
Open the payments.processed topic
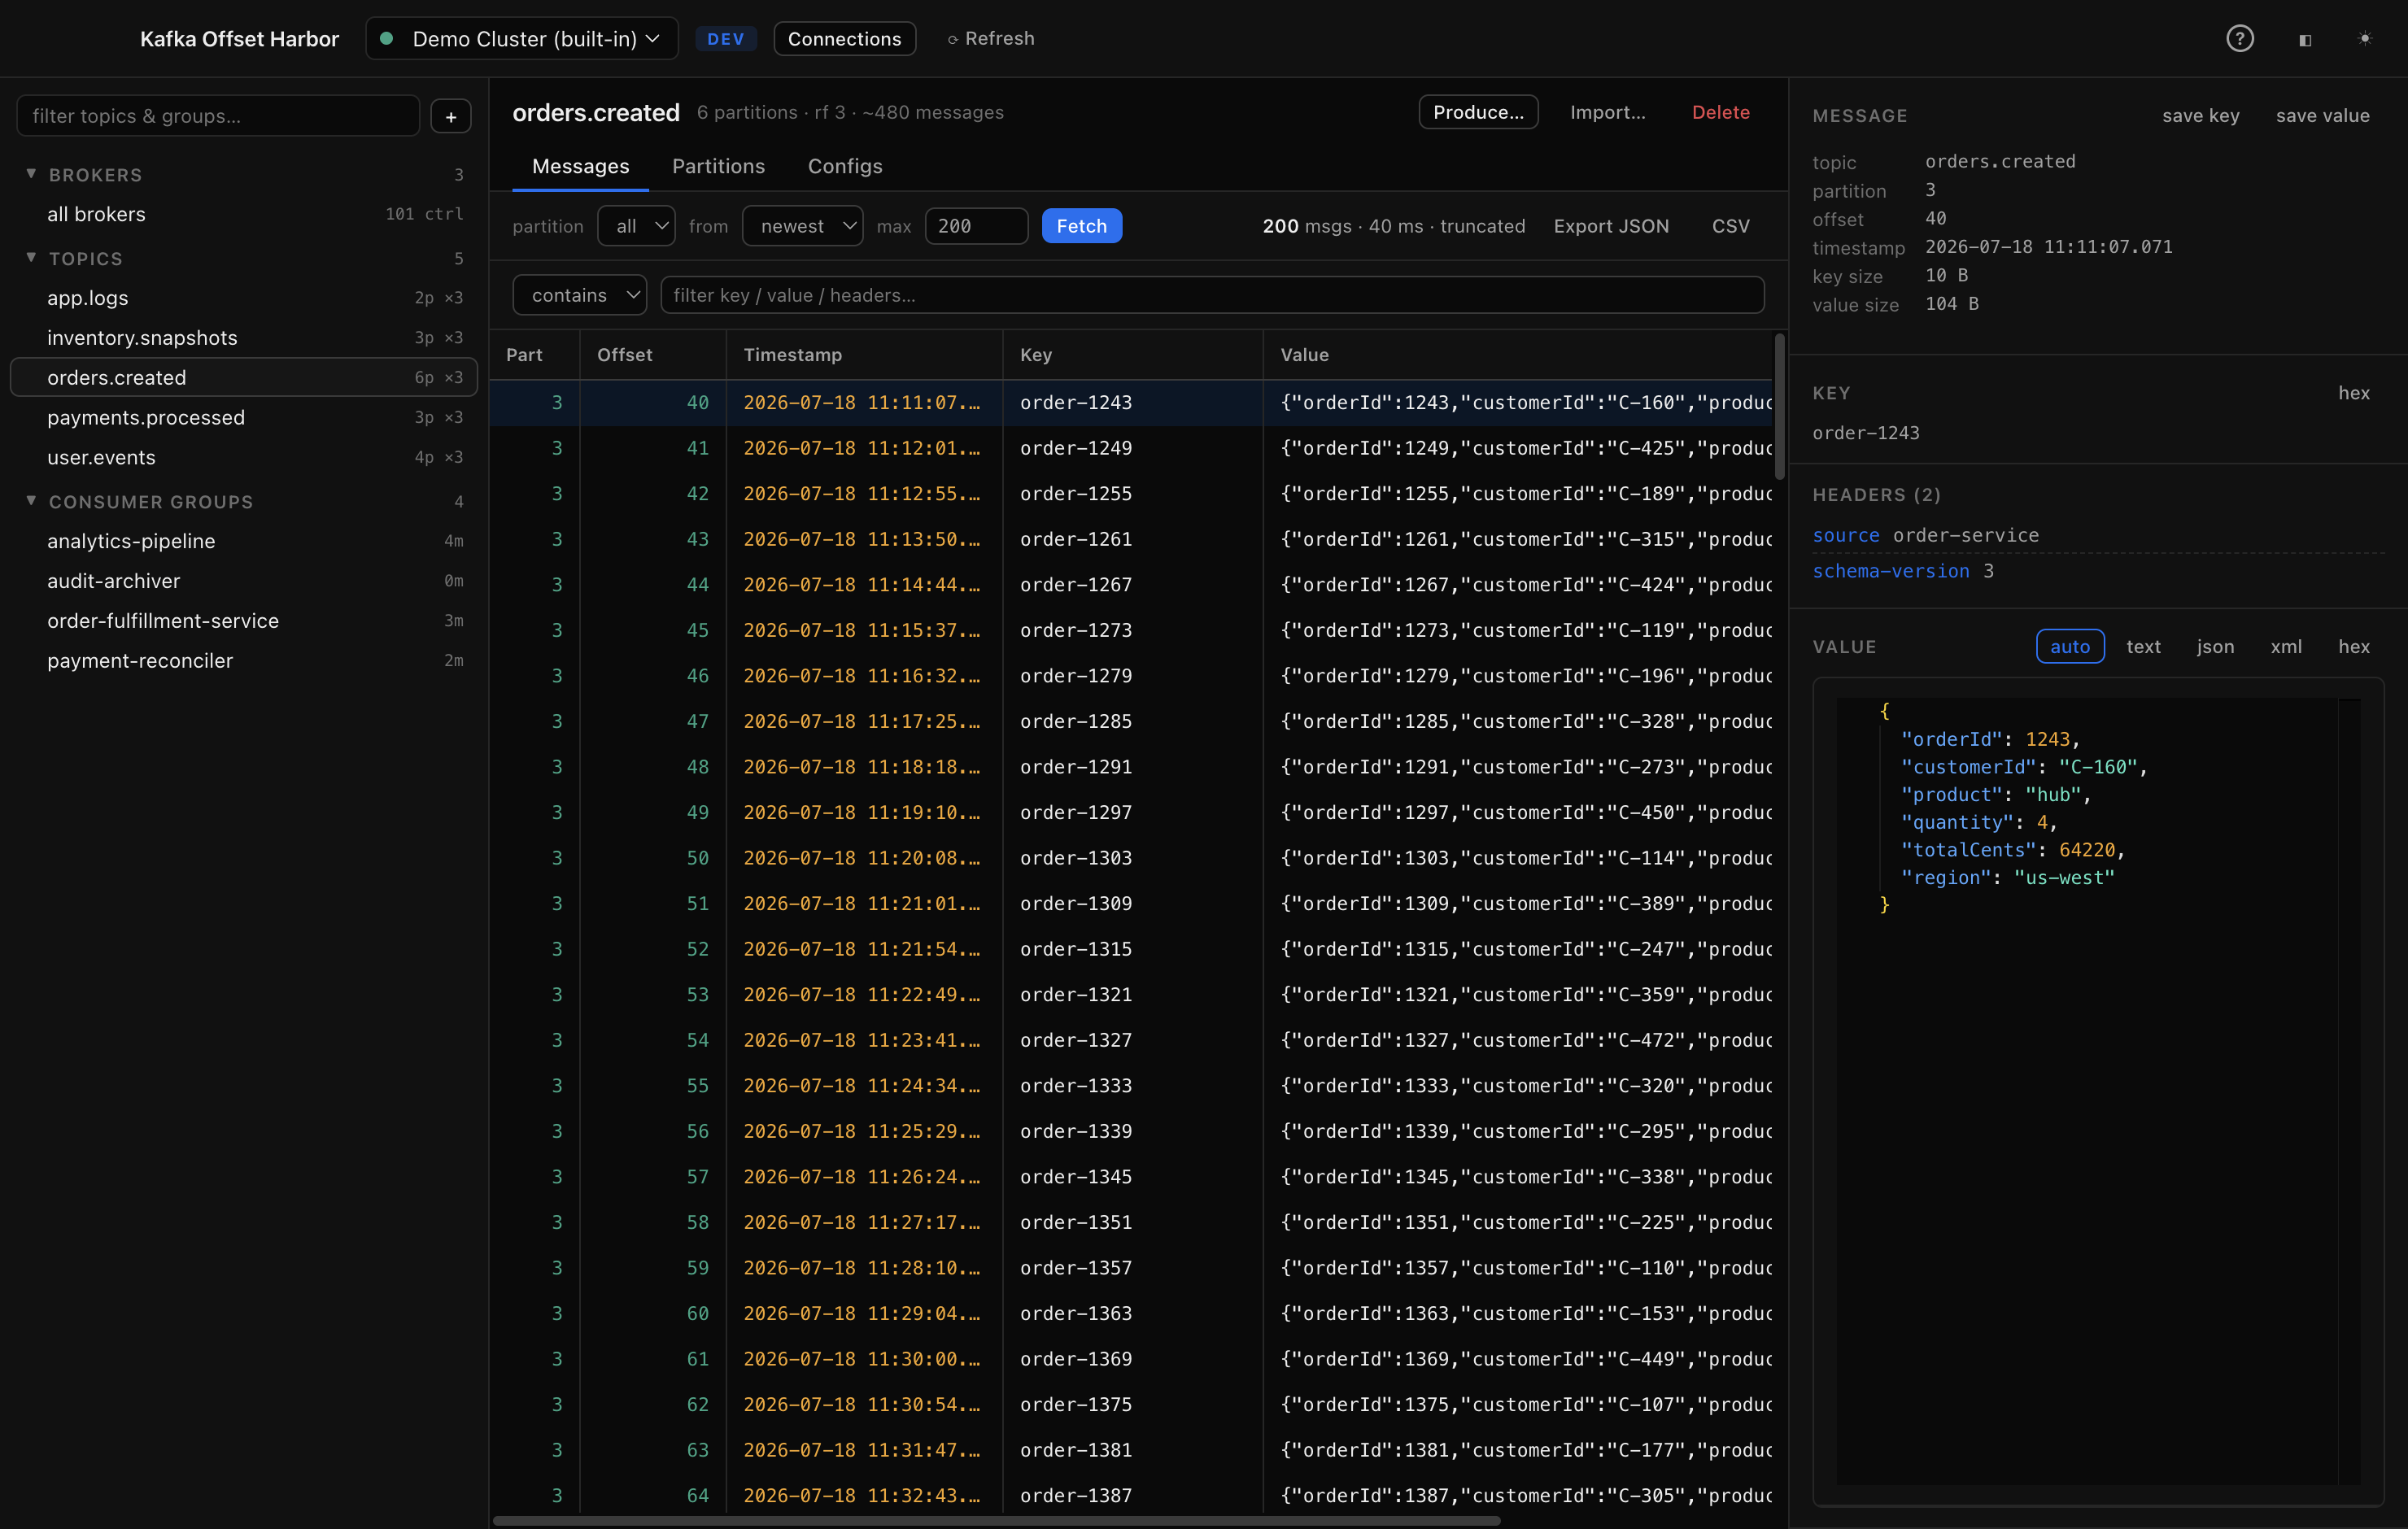click(244, 418)
